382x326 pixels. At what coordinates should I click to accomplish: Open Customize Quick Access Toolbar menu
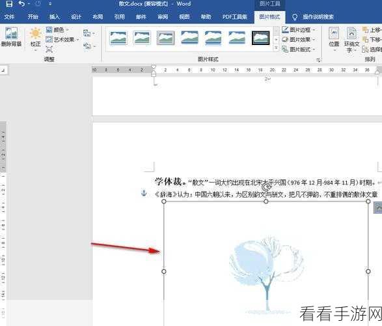(50, 4)
